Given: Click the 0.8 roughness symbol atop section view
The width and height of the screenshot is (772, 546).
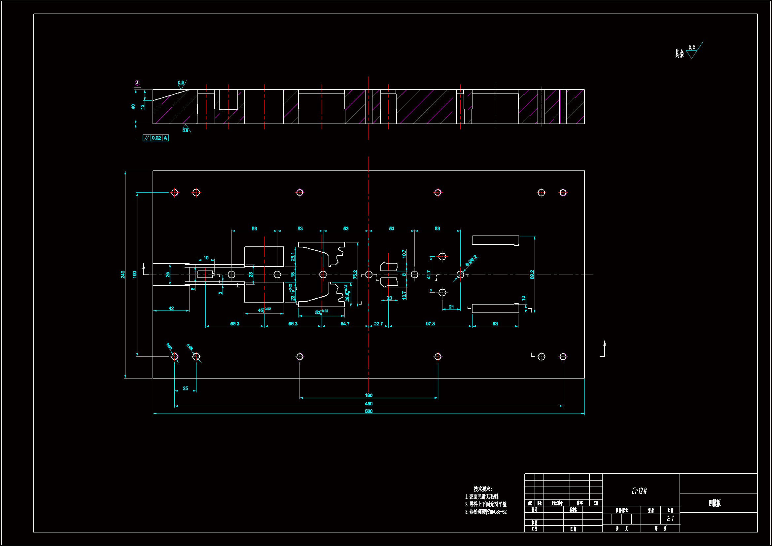Looking at the screenshot, I should tap(181, 84).
